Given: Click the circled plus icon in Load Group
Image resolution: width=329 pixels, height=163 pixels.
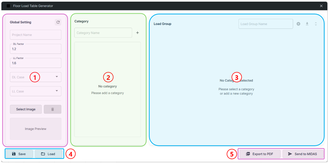Looking at the screenshot, I should (298, 24).
